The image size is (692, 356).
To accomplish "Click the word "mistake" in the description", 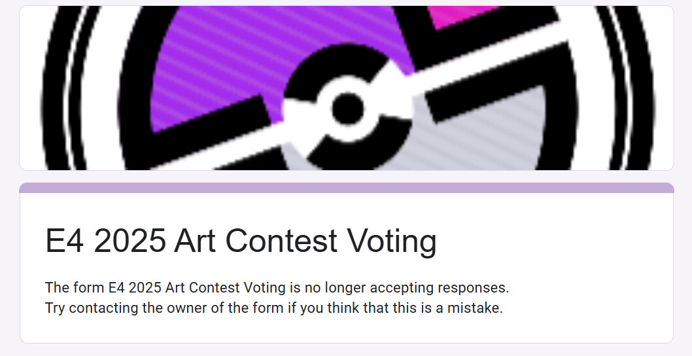I will coord(475,308).
